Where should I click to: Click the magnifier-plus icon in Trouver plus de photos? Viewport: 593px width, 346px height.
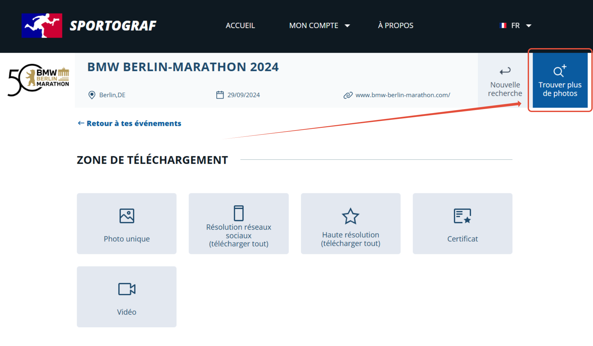560,71
